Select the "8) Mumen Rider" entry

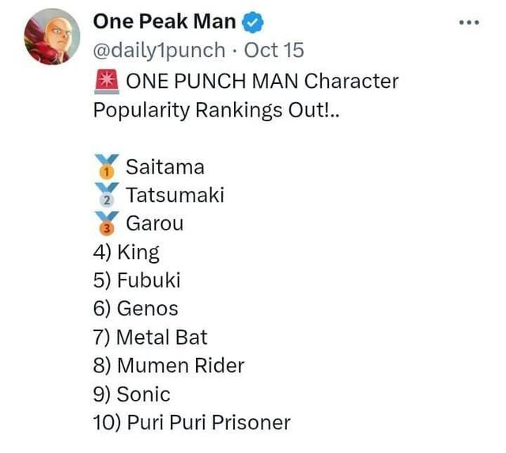pyautogui.click(x=169, y=365)
